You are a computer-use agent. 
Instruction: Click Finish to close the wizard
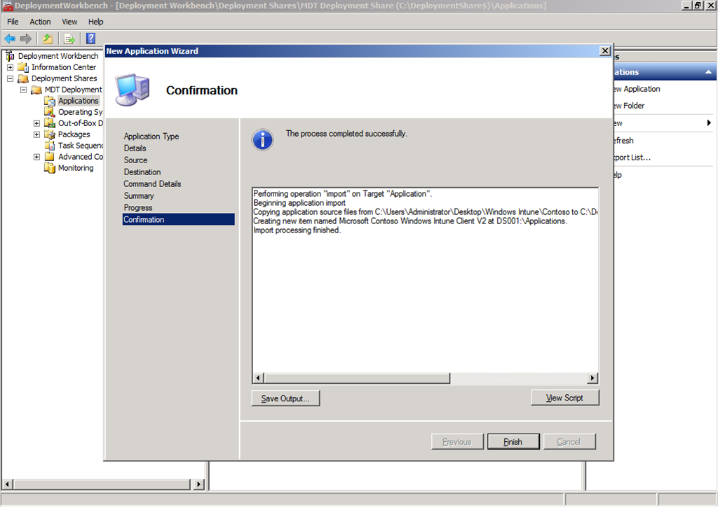[x=513, y=442]
